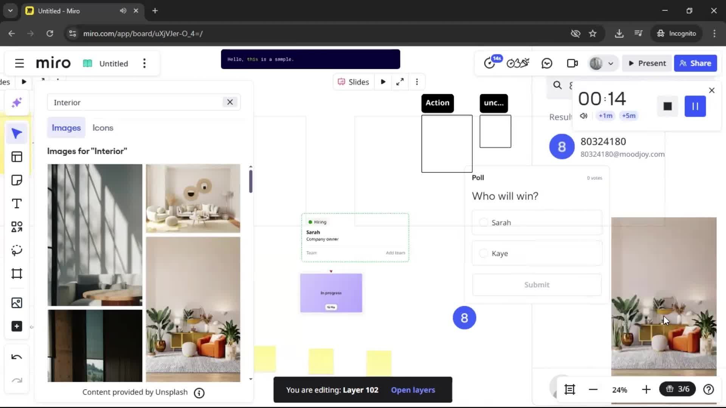Add five minutes to timer
726x408 pixels.
click(629, 116)
